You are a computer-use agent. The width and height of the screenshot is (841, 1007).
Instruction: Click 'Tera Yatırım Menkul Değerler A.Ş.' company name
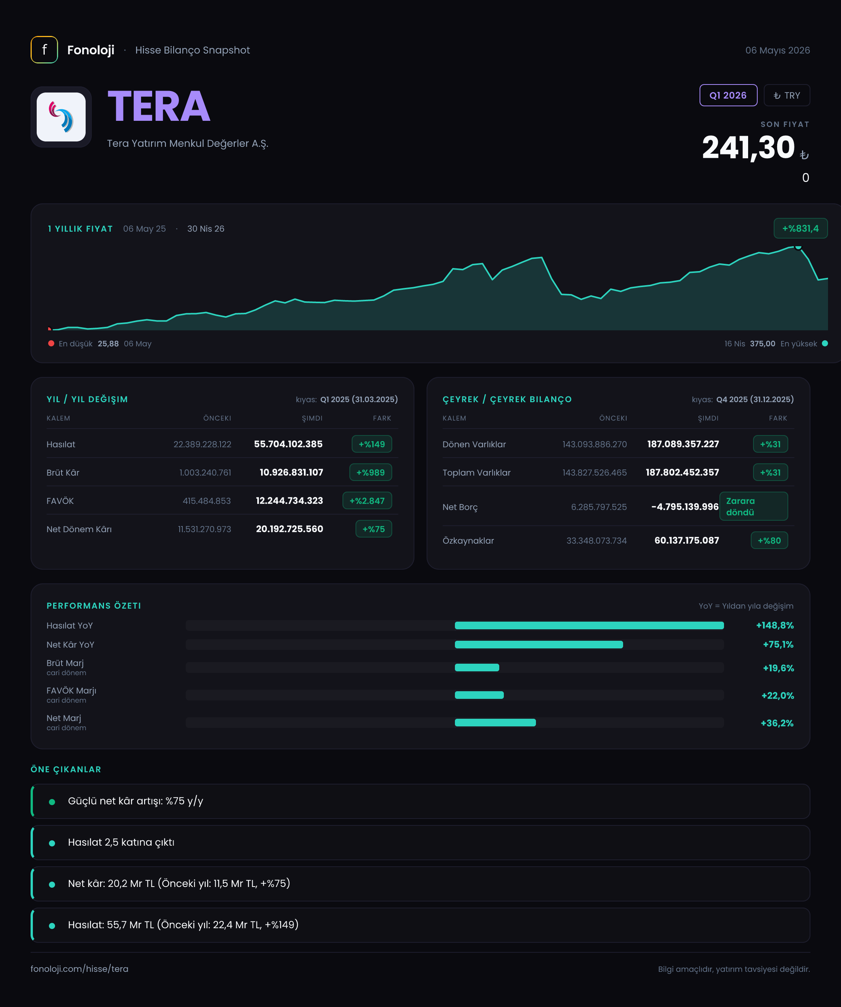187,143
